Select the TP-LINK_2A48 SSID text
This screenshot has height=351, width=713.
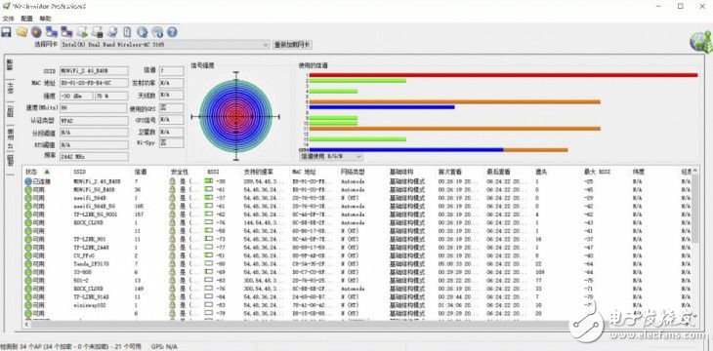[x=91, y=247]
